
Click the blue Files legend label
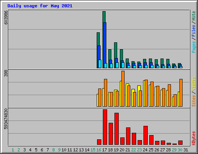point(193,30)
